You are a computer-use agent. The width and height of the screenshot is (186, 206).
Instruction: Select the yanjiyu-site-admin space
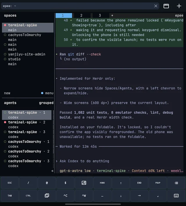28,54
